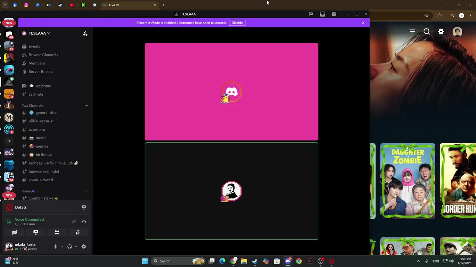The width and height of the screenshot is (476, 267).
Task: Invite people to the TESLAAA server icon
Action: click(85, 33)
